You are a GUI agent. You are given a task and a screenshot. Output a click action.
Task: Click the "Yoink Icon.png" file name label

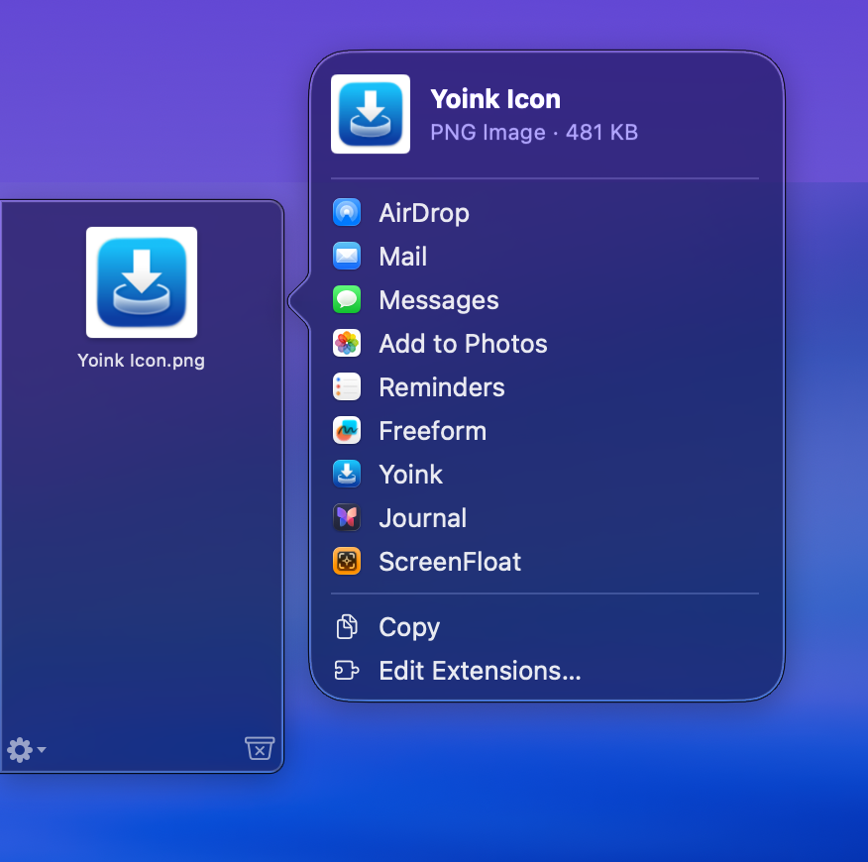[x=142, y=361]
